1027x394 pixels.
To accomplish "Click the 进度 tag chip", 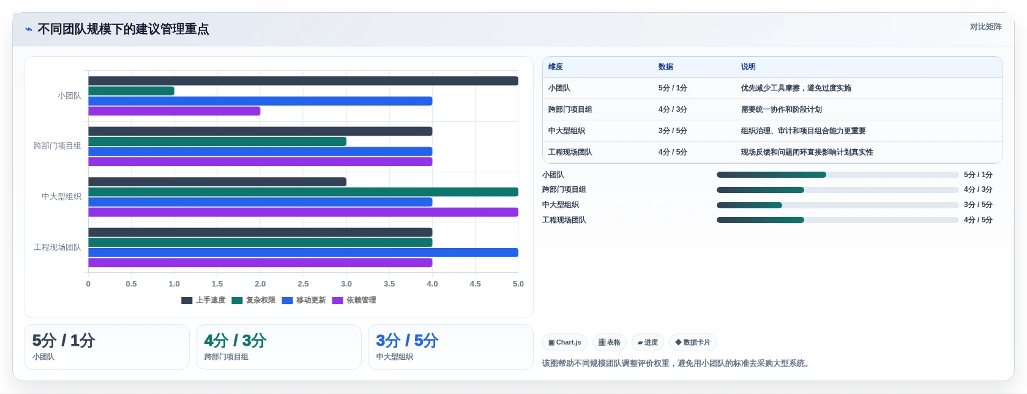I will [648, 343].
